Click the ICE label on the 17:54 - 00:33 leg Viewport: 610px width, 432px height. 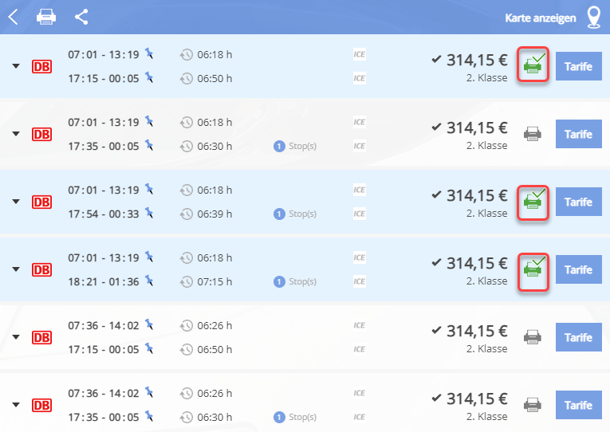click(359, 214)
